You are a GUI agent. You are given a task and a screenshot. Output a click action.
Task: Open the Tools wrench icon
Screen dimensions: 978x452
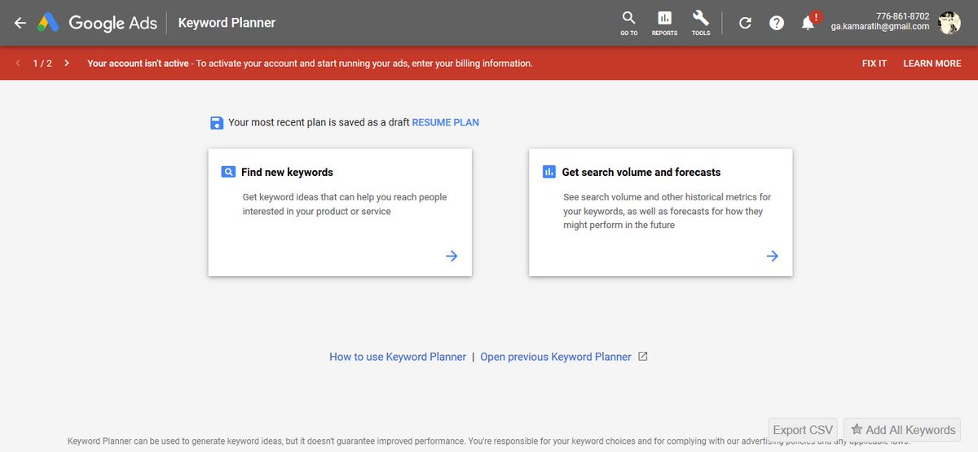pyautogui.click(x=701, y=23)
